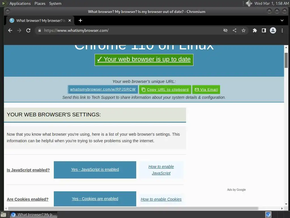This screenshot has height=218, width=290.
Task: Bookmark this page with the star
Action: 244,30
